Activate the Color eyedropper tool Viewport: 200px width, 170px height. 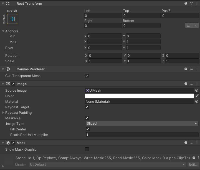point(197,96)
